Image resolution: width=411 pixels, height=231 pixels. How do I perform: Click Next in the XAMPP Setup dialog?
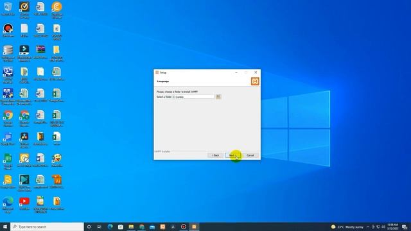click(x=232, y=155)
